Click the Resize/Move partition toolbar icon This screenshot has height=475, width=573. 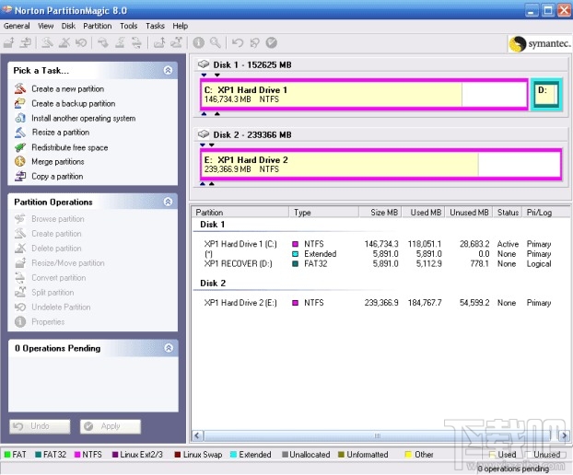9,43
